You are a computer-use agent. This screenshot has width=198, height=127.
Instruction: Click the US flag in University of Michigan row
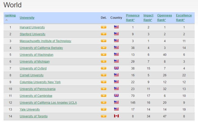(x=116, y=61)
